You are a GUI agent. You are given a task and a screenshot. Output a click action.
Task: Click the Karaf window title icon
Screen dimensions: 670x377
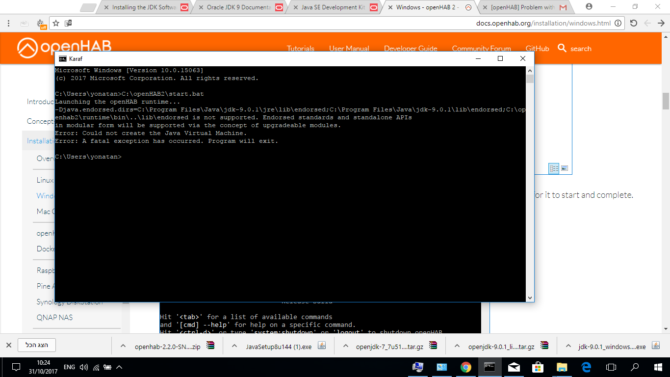click(63, 58)
